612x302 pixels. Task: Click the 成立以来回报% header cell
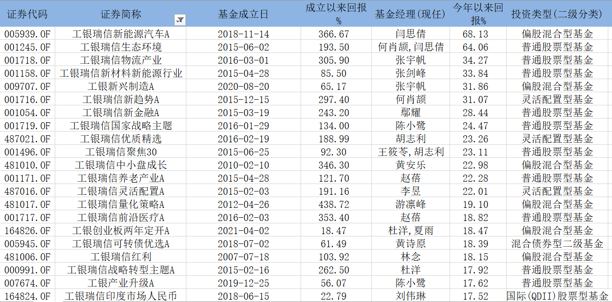coord(336,14)
